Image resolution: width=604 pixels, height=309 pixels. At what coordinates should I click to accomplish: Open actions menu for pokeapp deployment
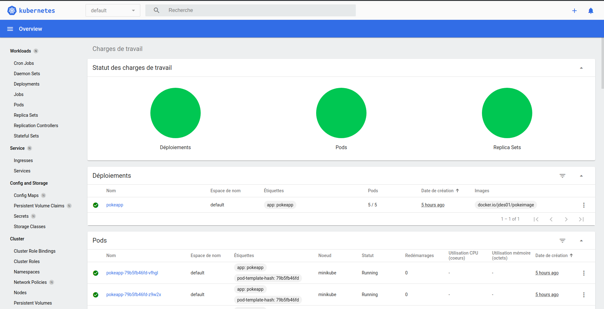pyautogui.click(x=584, y=205)
